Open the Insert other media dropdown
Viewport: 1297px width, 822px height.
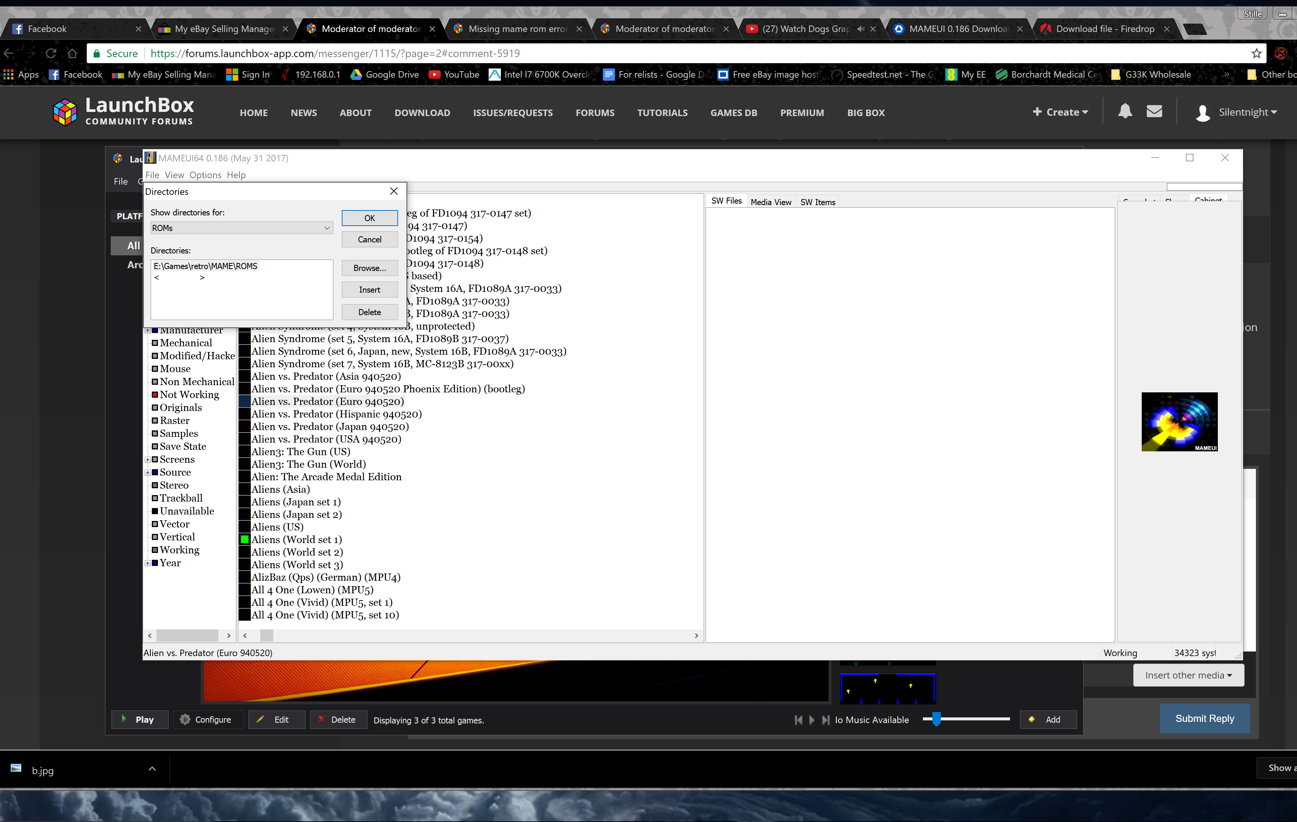[x=1188, y=675]
